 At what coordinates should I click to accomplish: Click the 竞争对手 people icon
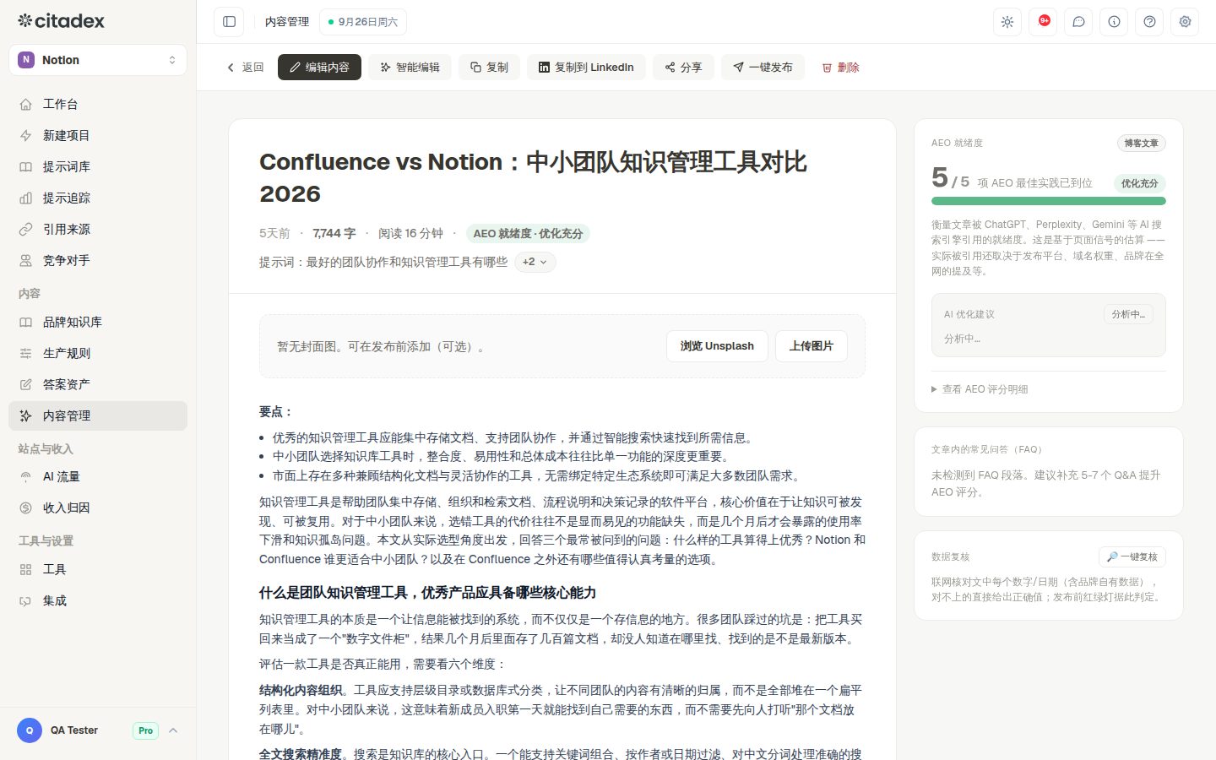coord(25,260)
